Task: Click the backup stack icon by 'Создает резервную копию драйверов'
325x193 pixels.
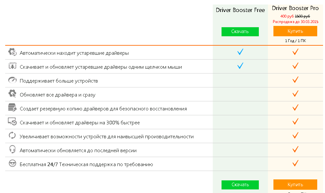Action: (12, 108)
